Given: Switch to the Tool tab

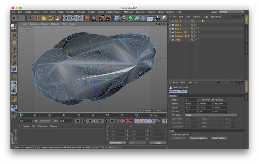Looking at the screenshot, I should tap(182, 91).
